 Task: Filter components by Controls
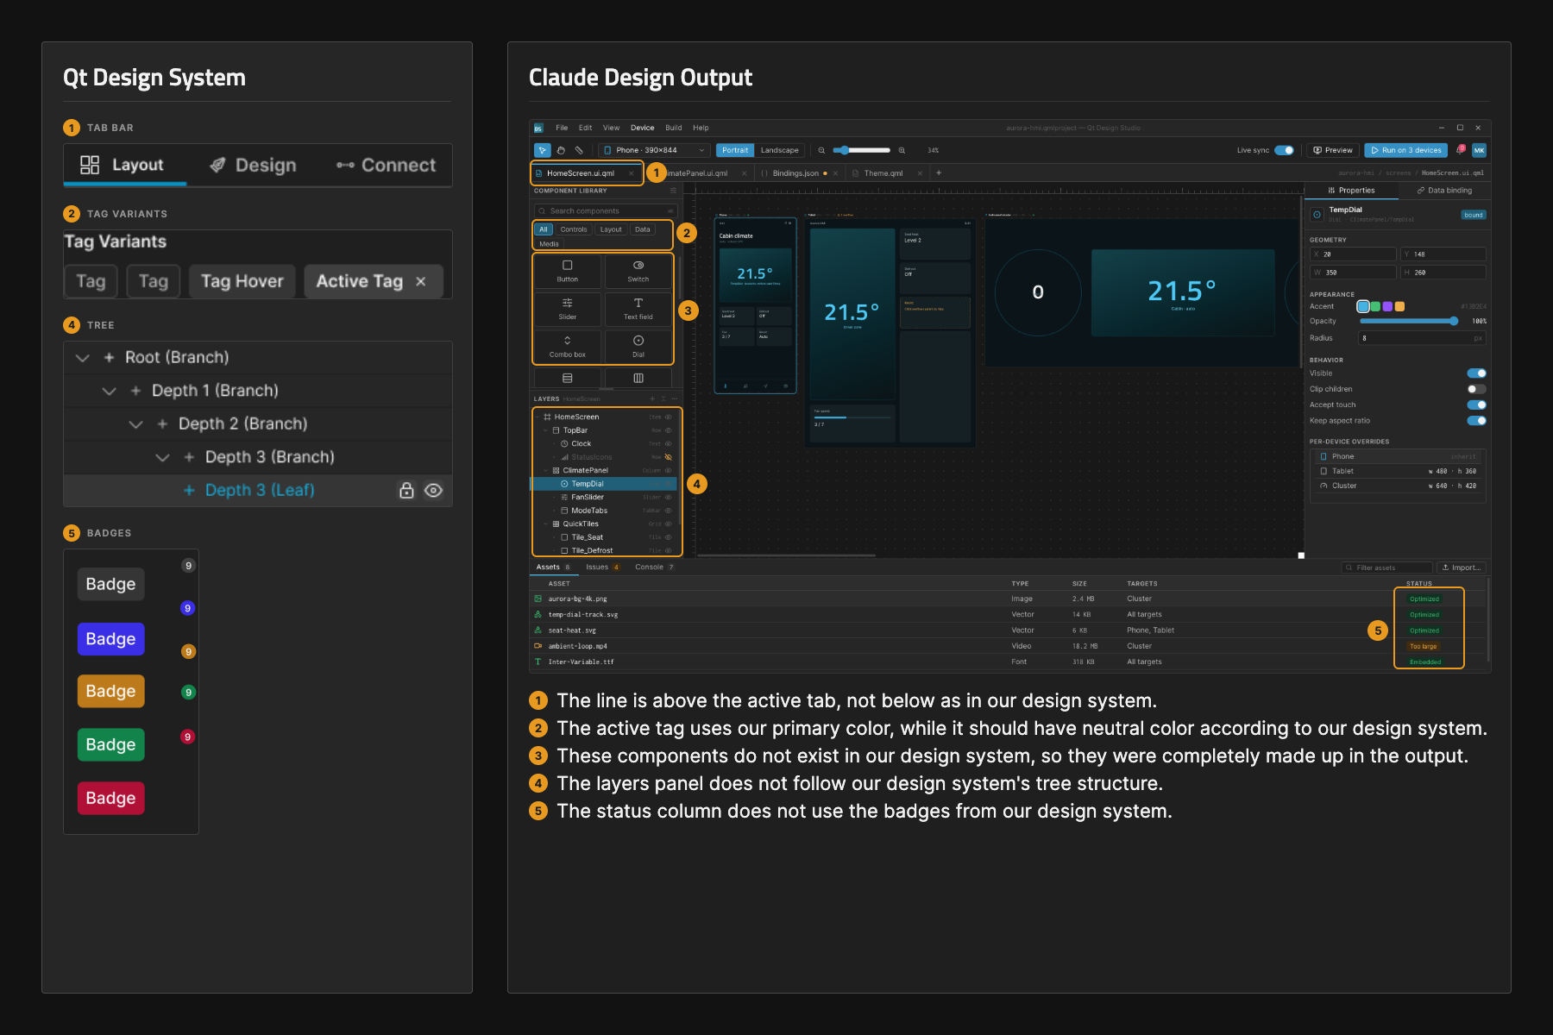click(574, 229)
